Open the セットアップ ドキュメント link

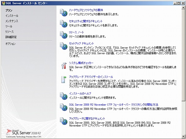[81, 44]
